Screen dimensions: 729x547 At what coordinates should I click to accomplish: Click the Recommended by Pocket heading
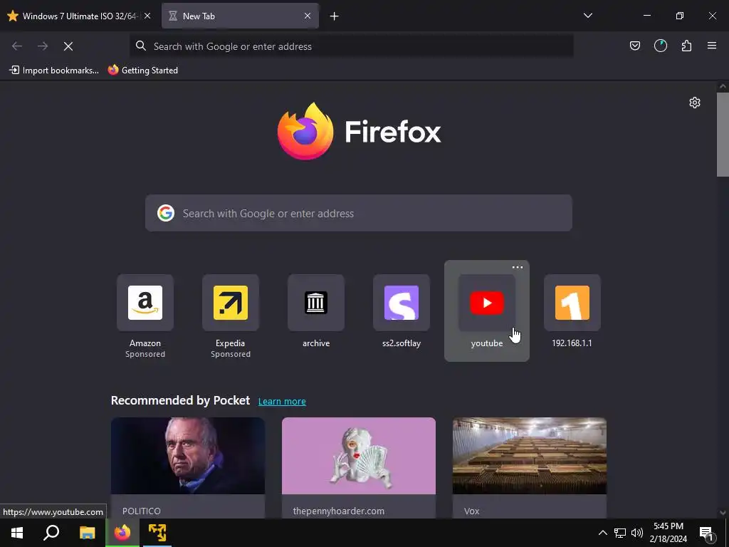click(180, 400)
